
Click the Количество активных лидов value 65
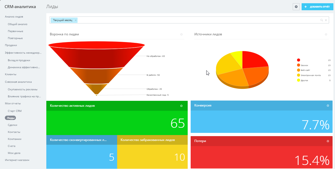pos(178,123)
